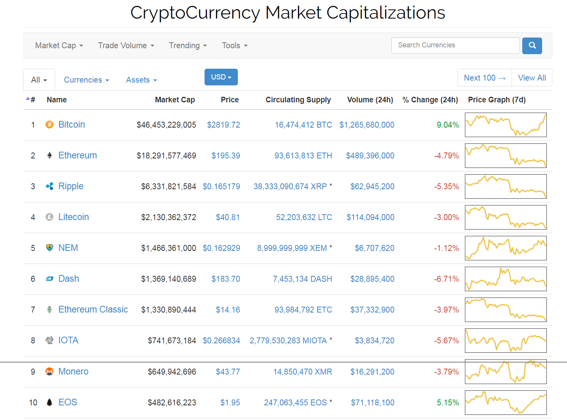Viewport: 567px width, 420px height.
Task: Click Monero supply 14,850,470 XMR
Action: tap(303, 372)
